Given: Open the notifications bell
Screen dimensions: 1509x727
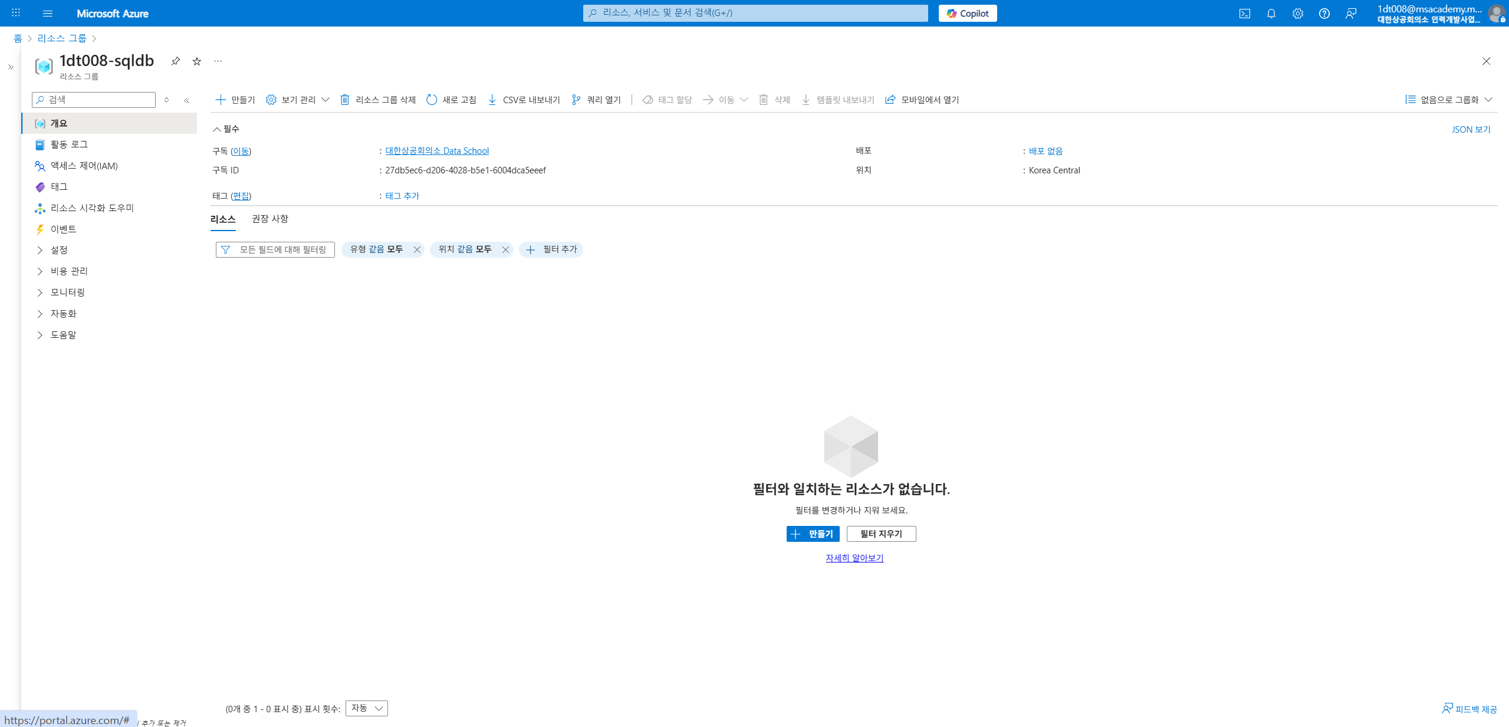Looking at the screenshot, I should [x=1271, y=14].
